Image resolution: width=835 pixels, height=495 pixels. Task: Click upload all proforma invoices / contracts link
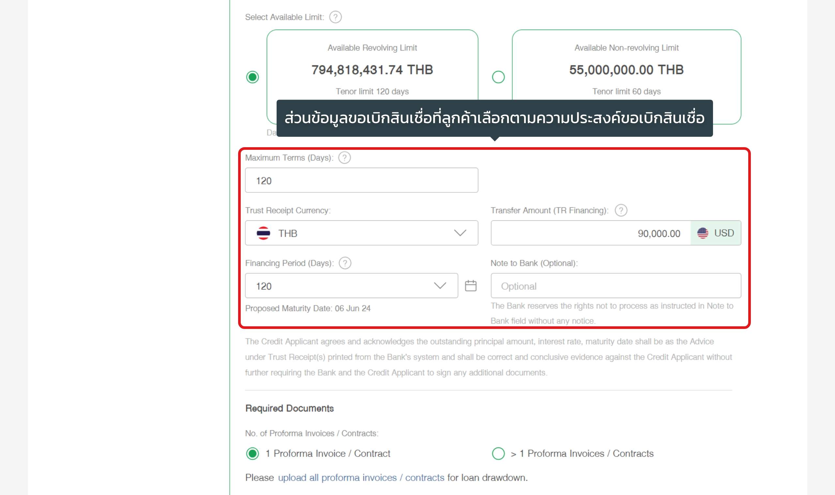(361, 478)
